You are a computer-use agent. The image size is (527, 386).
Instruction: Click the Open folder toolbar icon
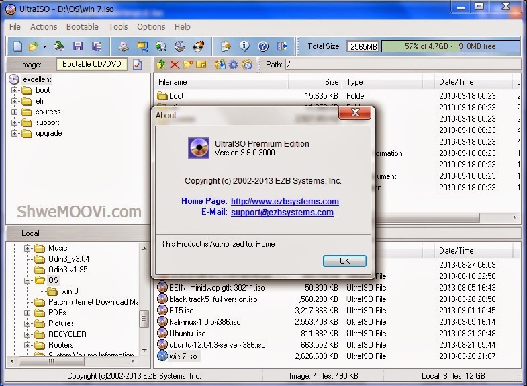[x=34, y=46]
